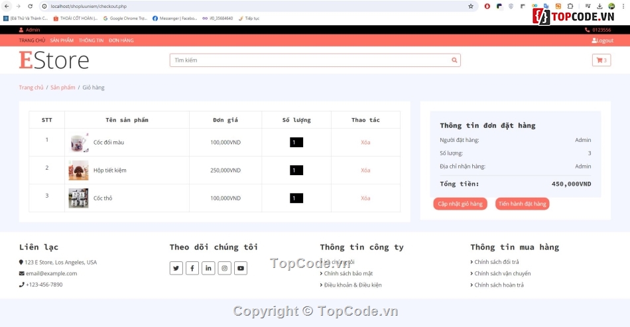Click the Cập nhật giỏ hàng button

tap(460, 204)
